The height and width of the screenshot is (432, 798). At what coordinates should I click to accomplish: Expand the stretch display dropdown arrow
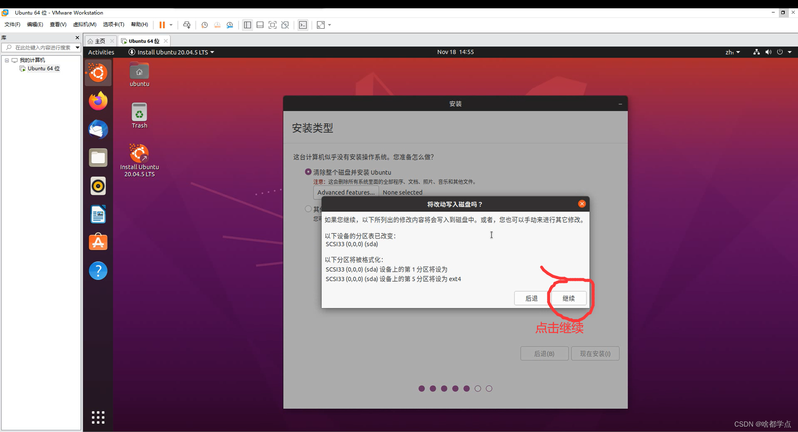(x=330, y=25)
